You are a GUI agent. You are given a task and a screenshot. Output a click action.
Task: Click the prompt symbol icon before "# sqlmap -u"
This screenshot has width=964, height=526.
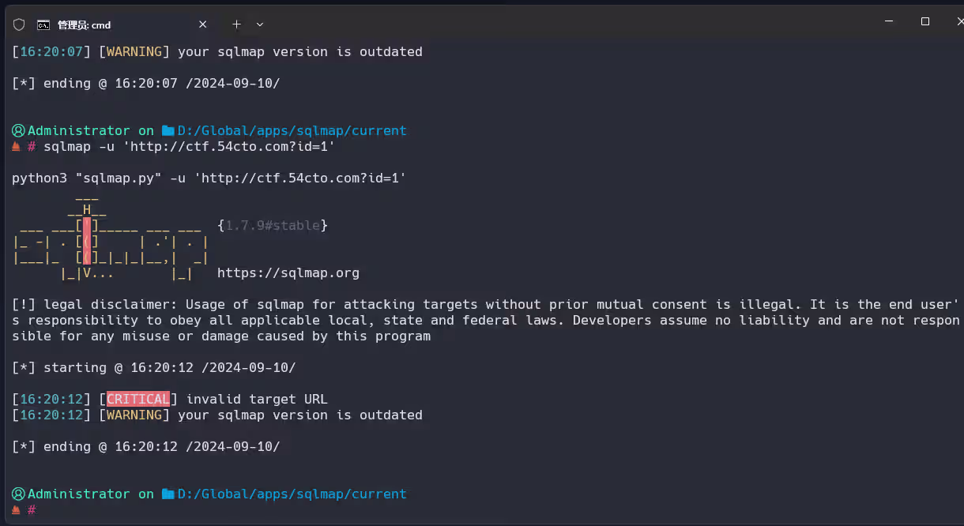coord(17,147)
